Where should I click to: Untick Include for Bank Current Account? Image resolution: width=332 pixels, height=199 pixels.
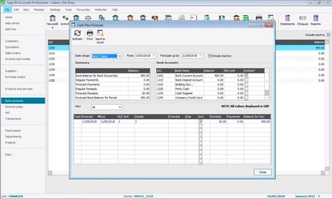coord(246,75)
